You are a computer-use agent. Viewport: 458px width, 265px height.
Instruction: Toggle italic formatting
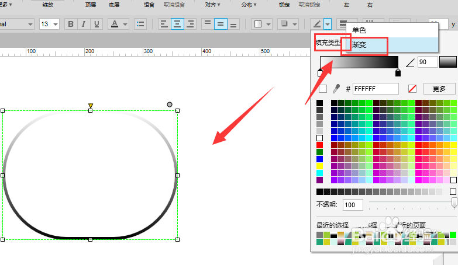pos(84,24)
